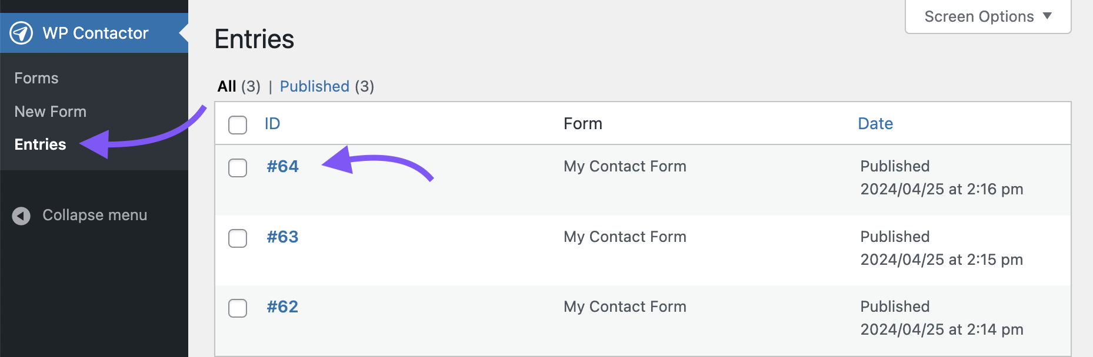Toggle the select-all entries checkbox
1093x357 pixels.
pyautogui.click(x=238, y=124)
